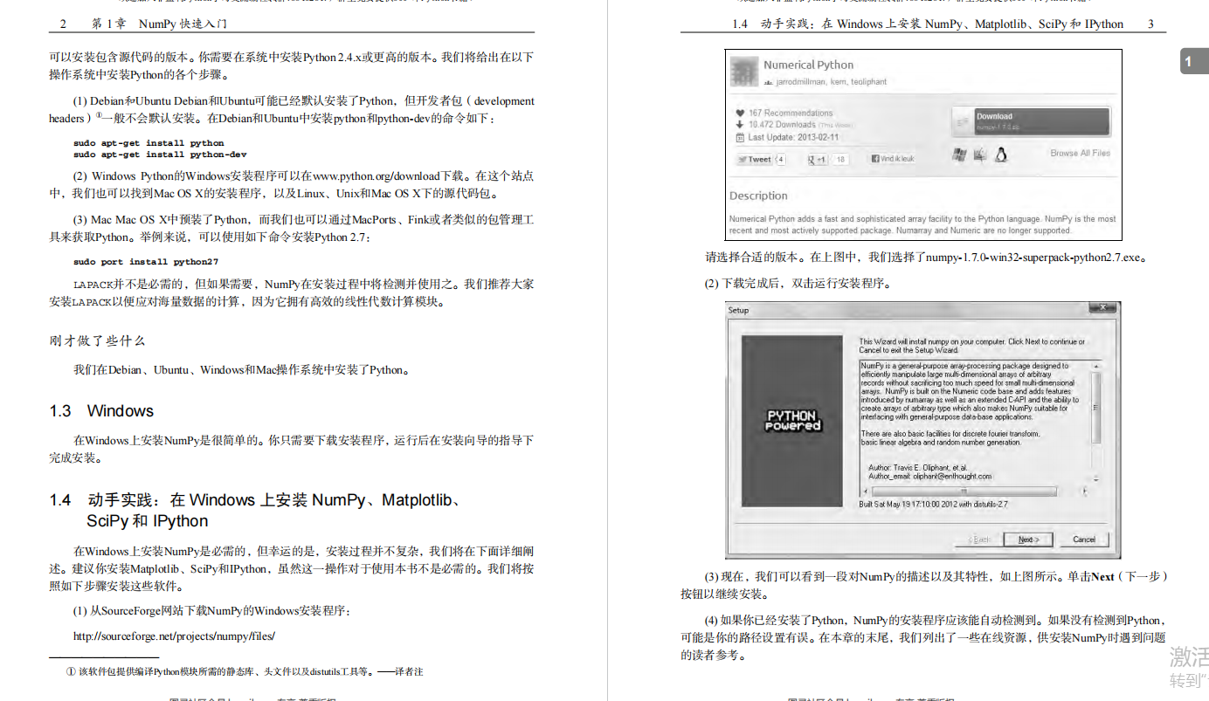Click the Mac platform icon
The width and height of the screenshot is (1209, 701).
[979, 155]
